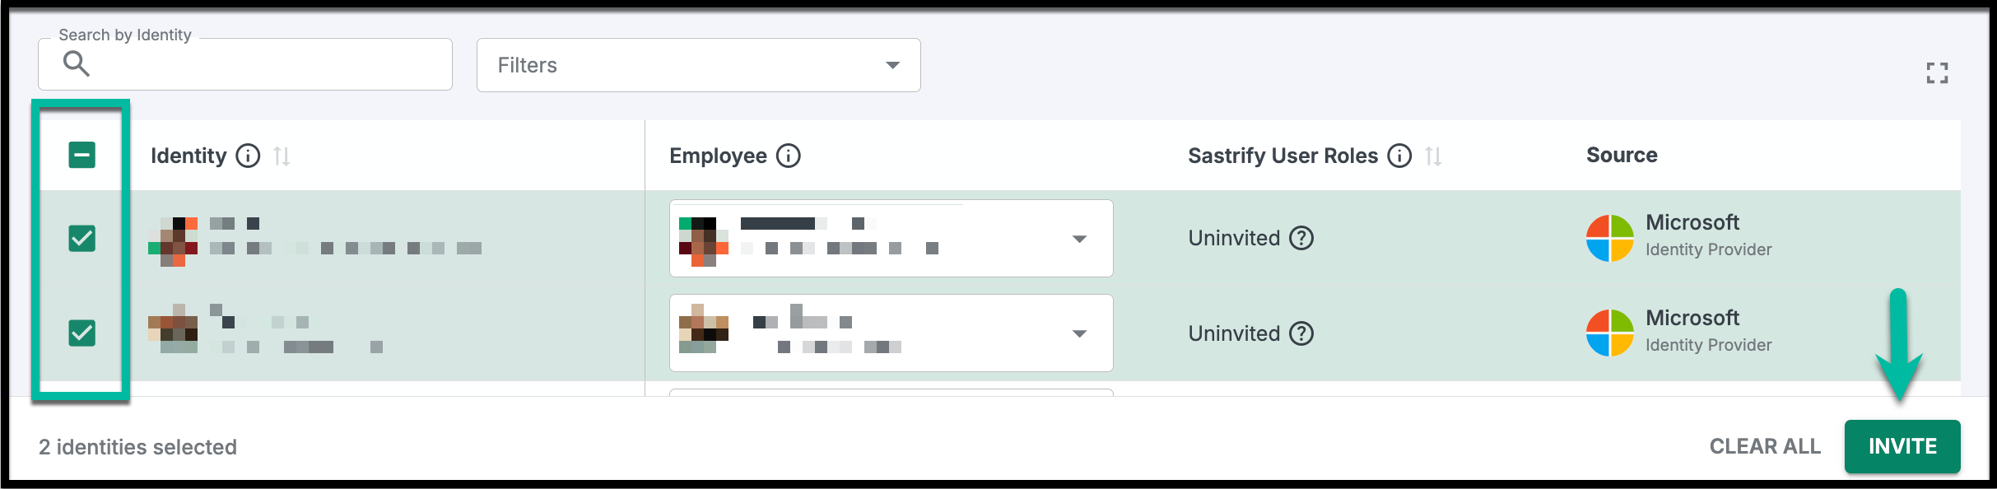The image size is (1997, 489).
Task: Click the Source column header
Action: (1622, 155)
